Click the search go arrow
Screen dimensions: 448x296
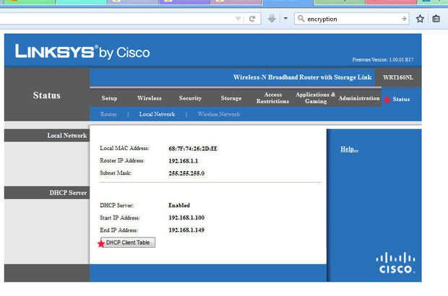click(404, 19)
